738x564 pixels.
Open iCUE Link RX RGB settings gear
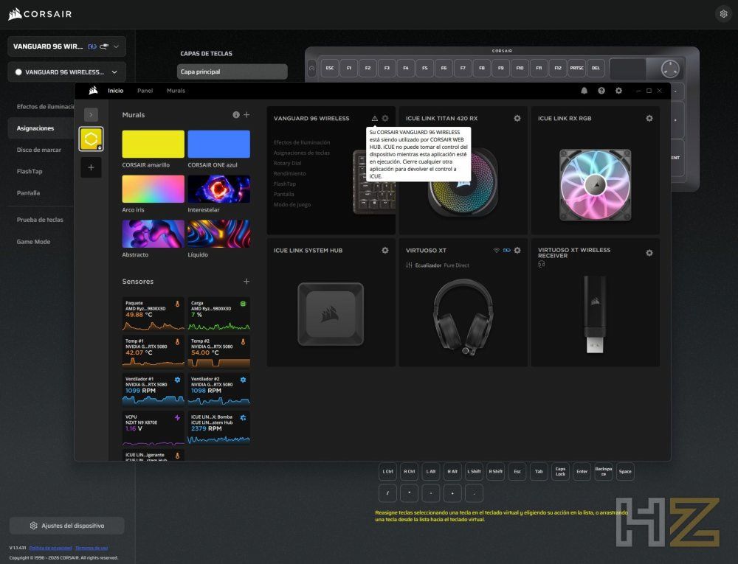(649, 119)
